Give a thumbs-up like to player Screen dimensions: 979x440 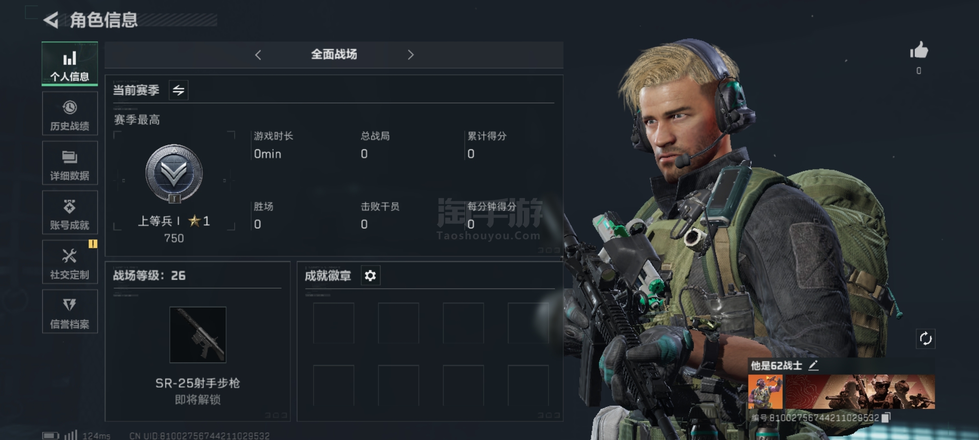click(919, 51)
